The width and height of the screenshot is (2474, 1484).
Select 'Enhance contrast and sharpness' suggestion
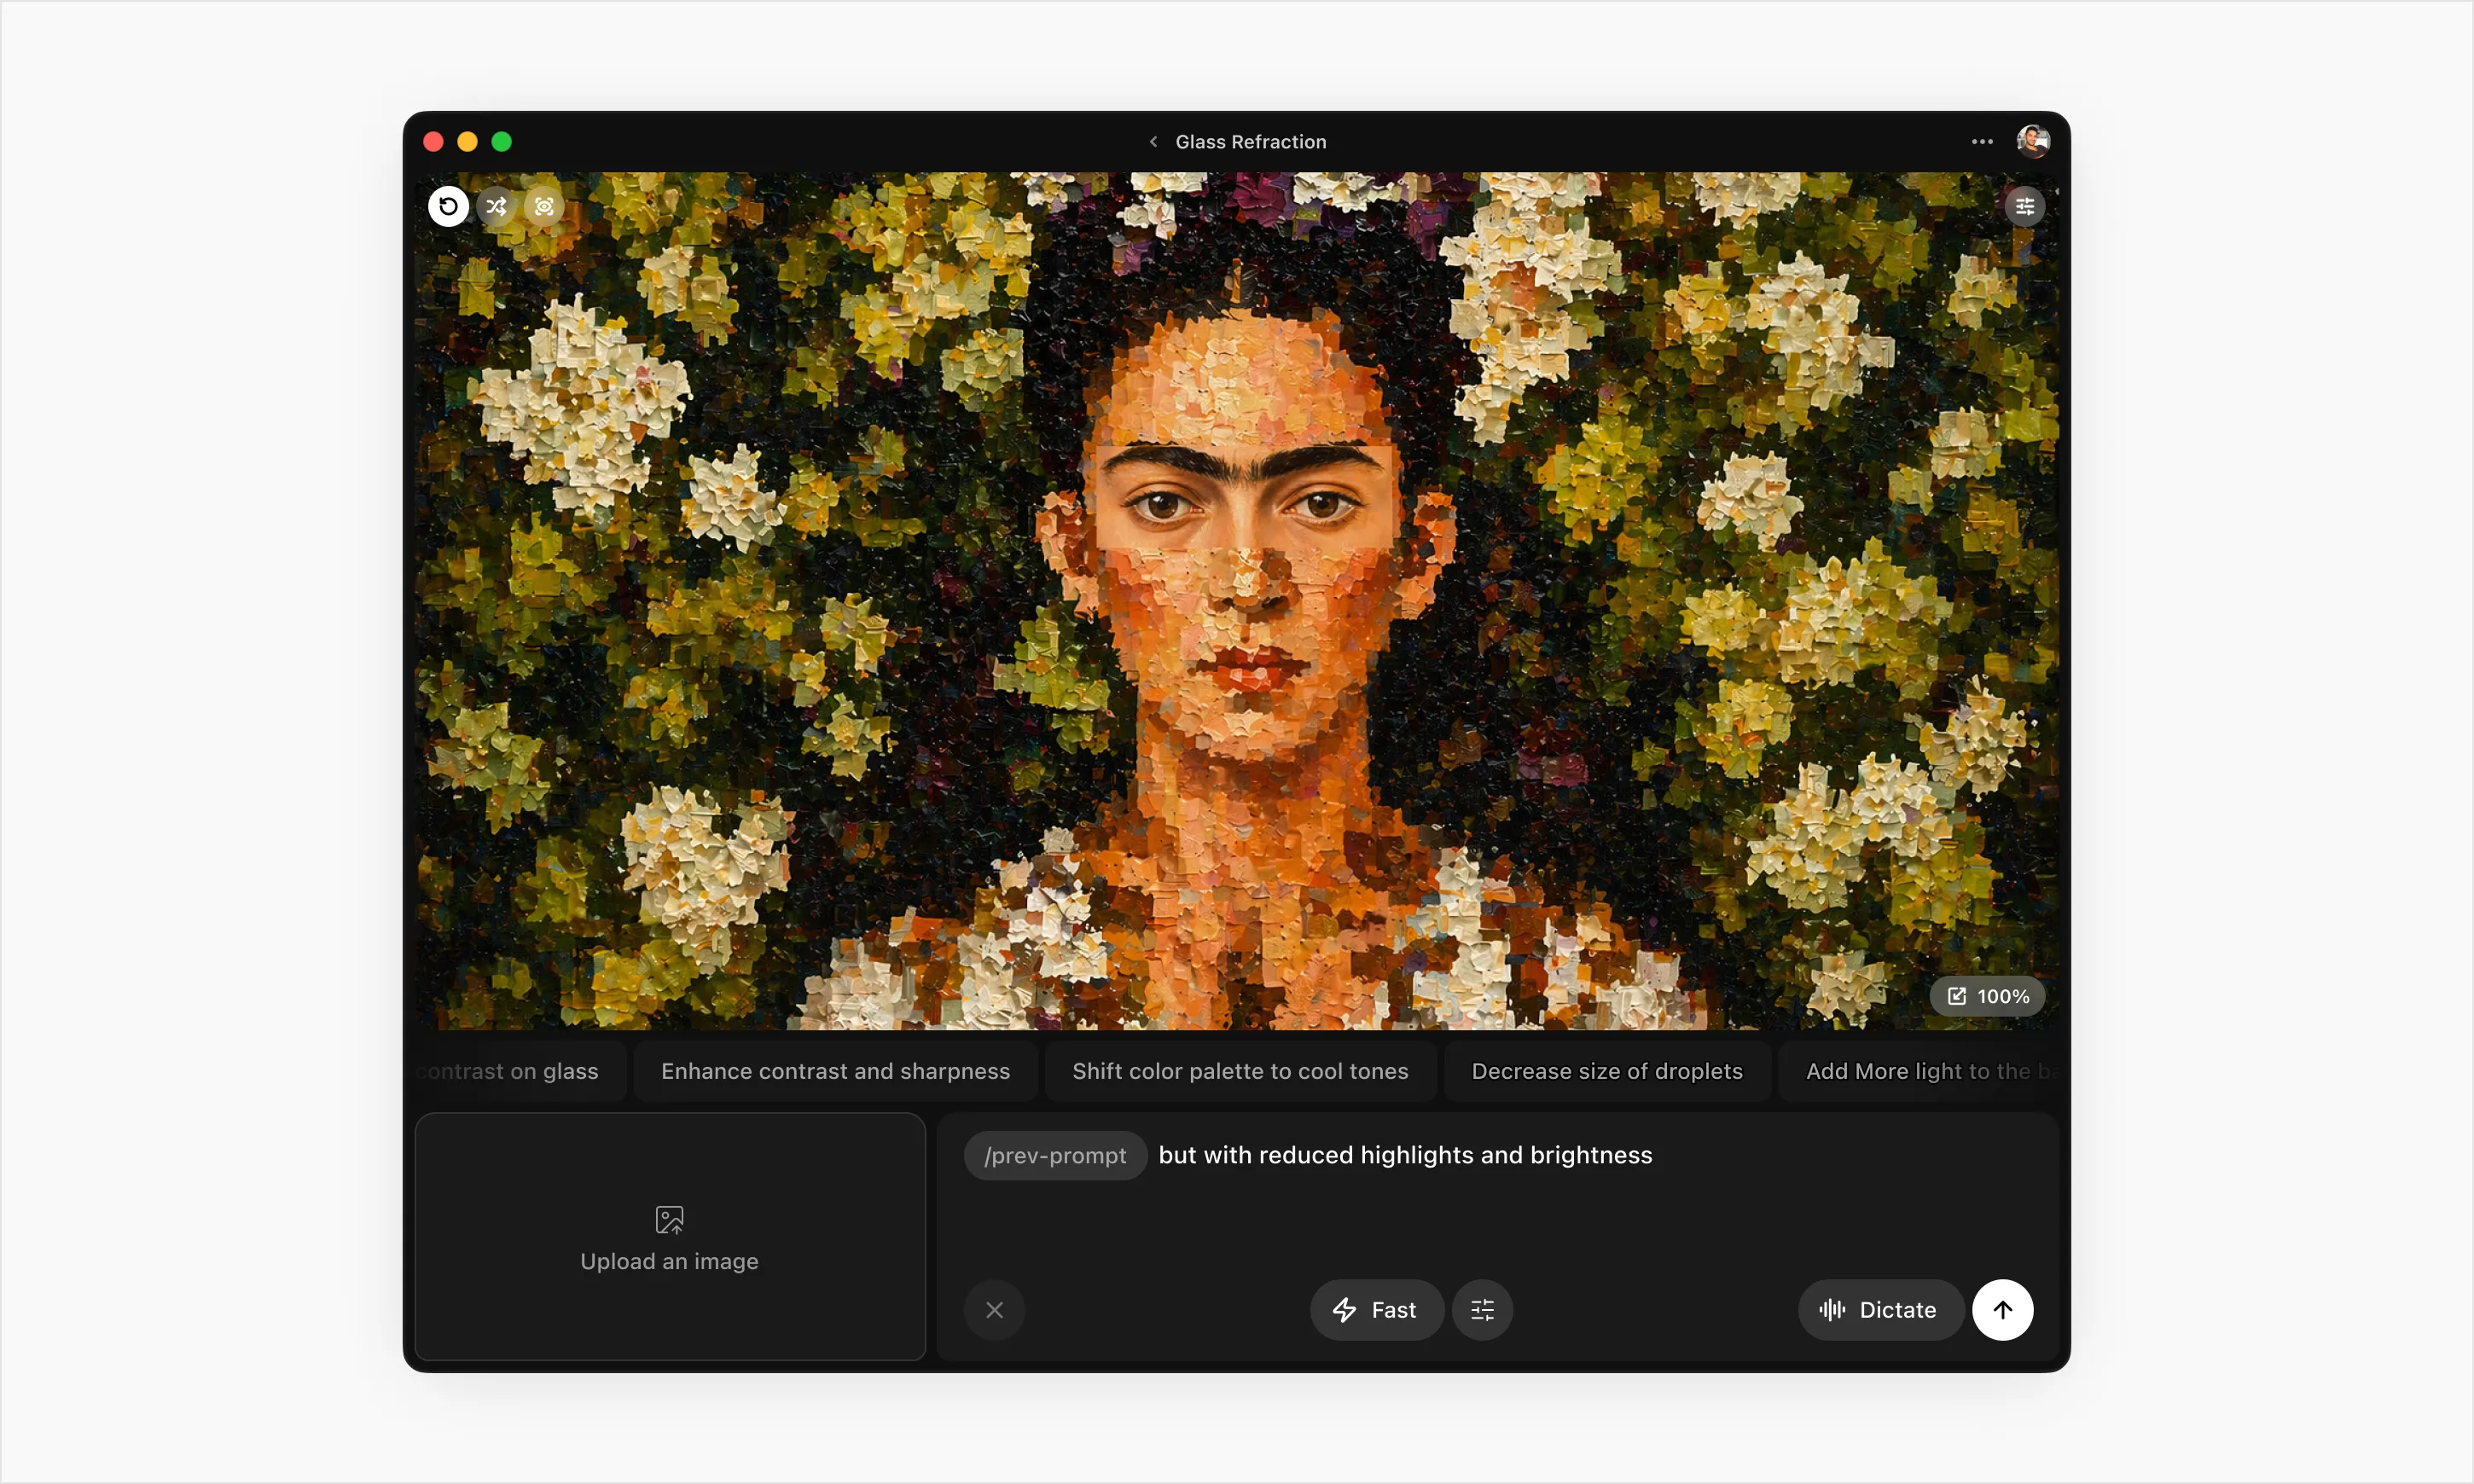tap(835, 1071)
